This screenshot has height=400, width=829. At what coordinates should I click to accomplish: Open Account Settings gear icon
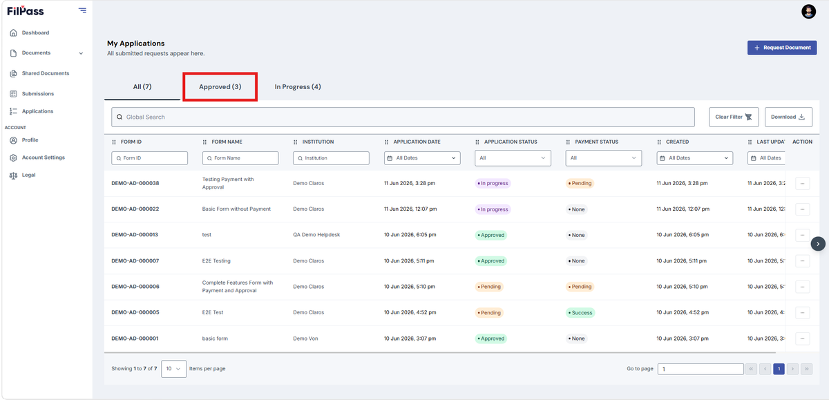pyautogui.click(x=14, y=158)
